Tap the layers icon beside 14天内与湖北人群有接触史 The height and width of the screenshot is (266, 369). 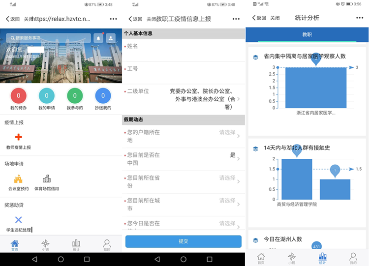(256, 148)
